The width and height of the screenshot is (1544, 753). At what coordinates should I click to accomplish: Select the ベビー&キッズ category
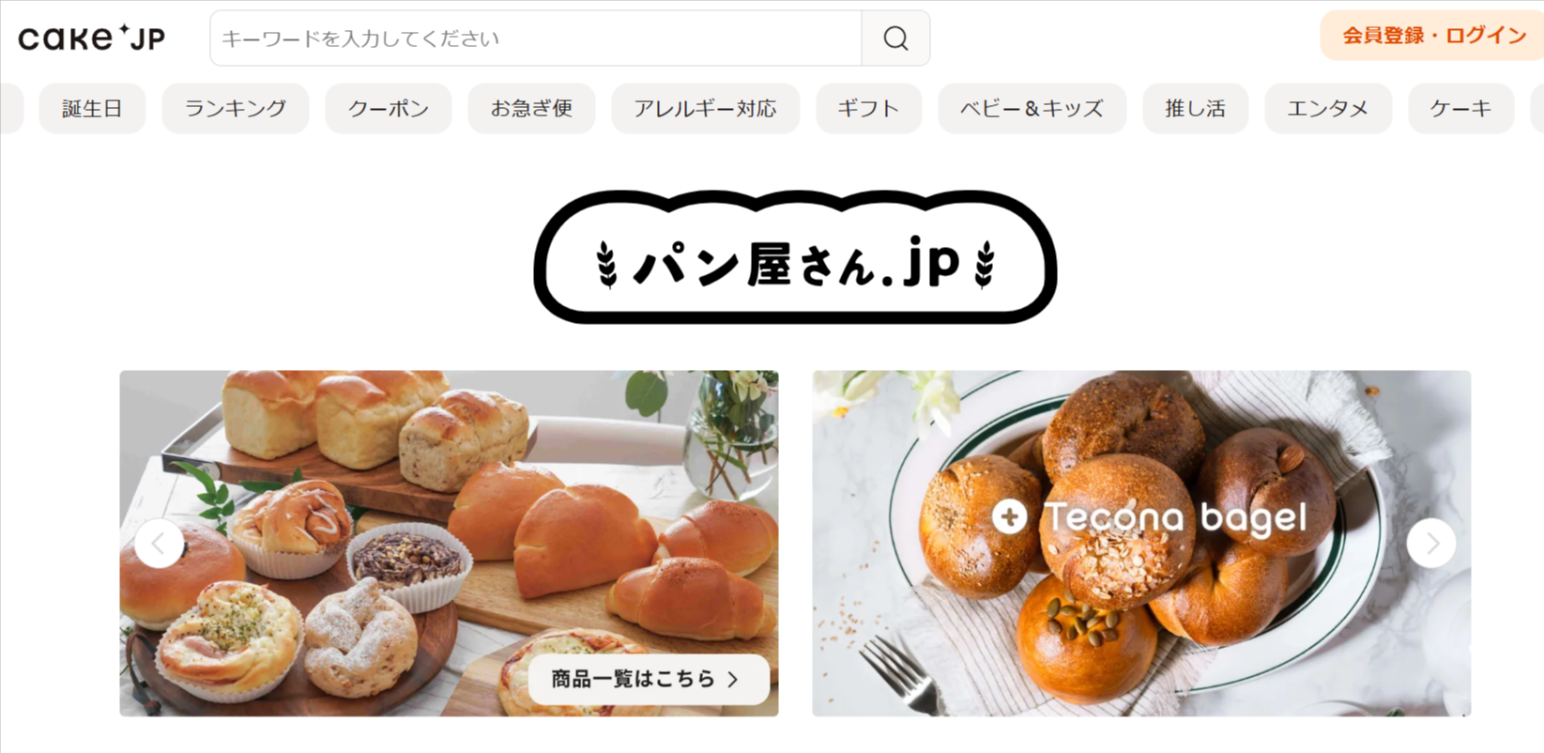click(1032, 109)
